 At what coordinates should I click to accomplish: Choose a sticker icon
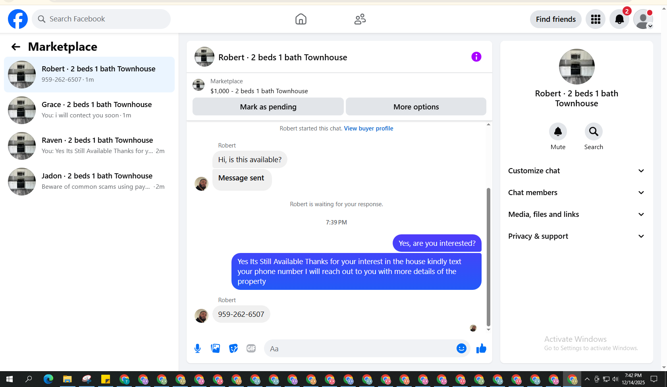[233, 349]
